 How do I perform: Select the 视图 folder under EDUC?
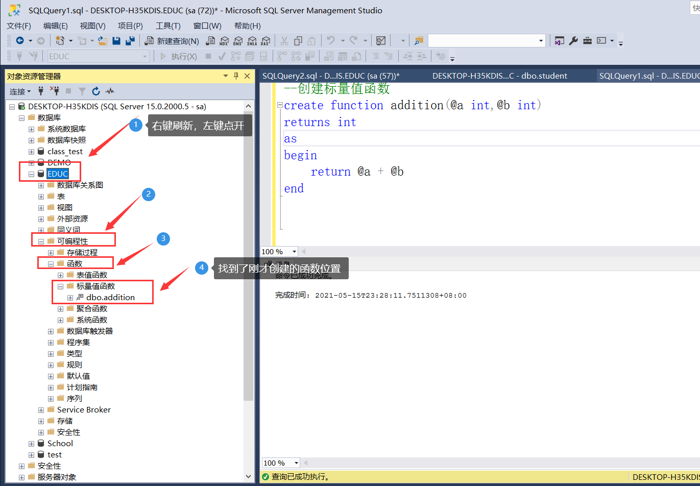(64, 207)
